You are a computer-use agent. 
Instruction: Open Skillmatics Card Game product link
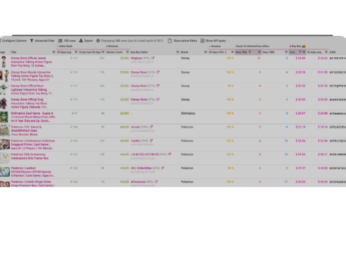pos(33,117)
